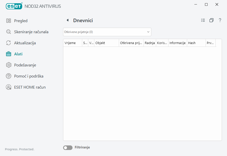Image resolution: width=227 pixels, height=156 pixels.
Task: Go back using the arrow beside Dnevnici
Action: point(67,20)
